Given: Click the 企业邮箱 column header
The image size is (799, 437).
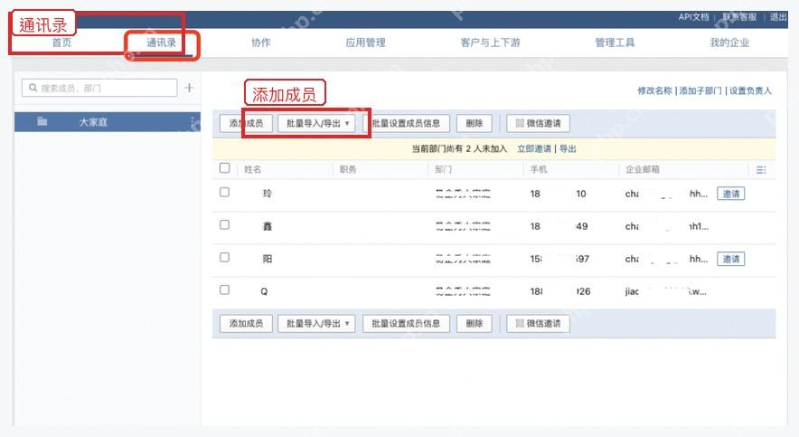Looking at the screenshot, I should click(x=642, y=169).
